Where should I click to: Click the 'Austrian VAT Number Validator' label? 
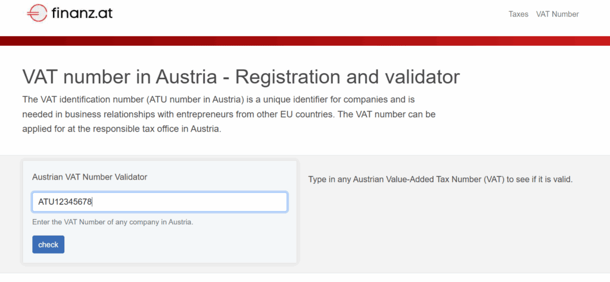(x=89, y=177)
